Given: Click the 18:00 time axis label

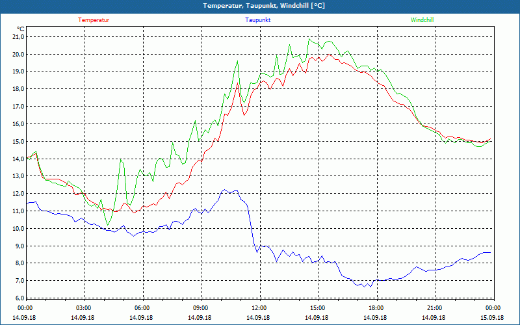Looking at the screenshot, I should pyautogui.click(x=376, y=308).
